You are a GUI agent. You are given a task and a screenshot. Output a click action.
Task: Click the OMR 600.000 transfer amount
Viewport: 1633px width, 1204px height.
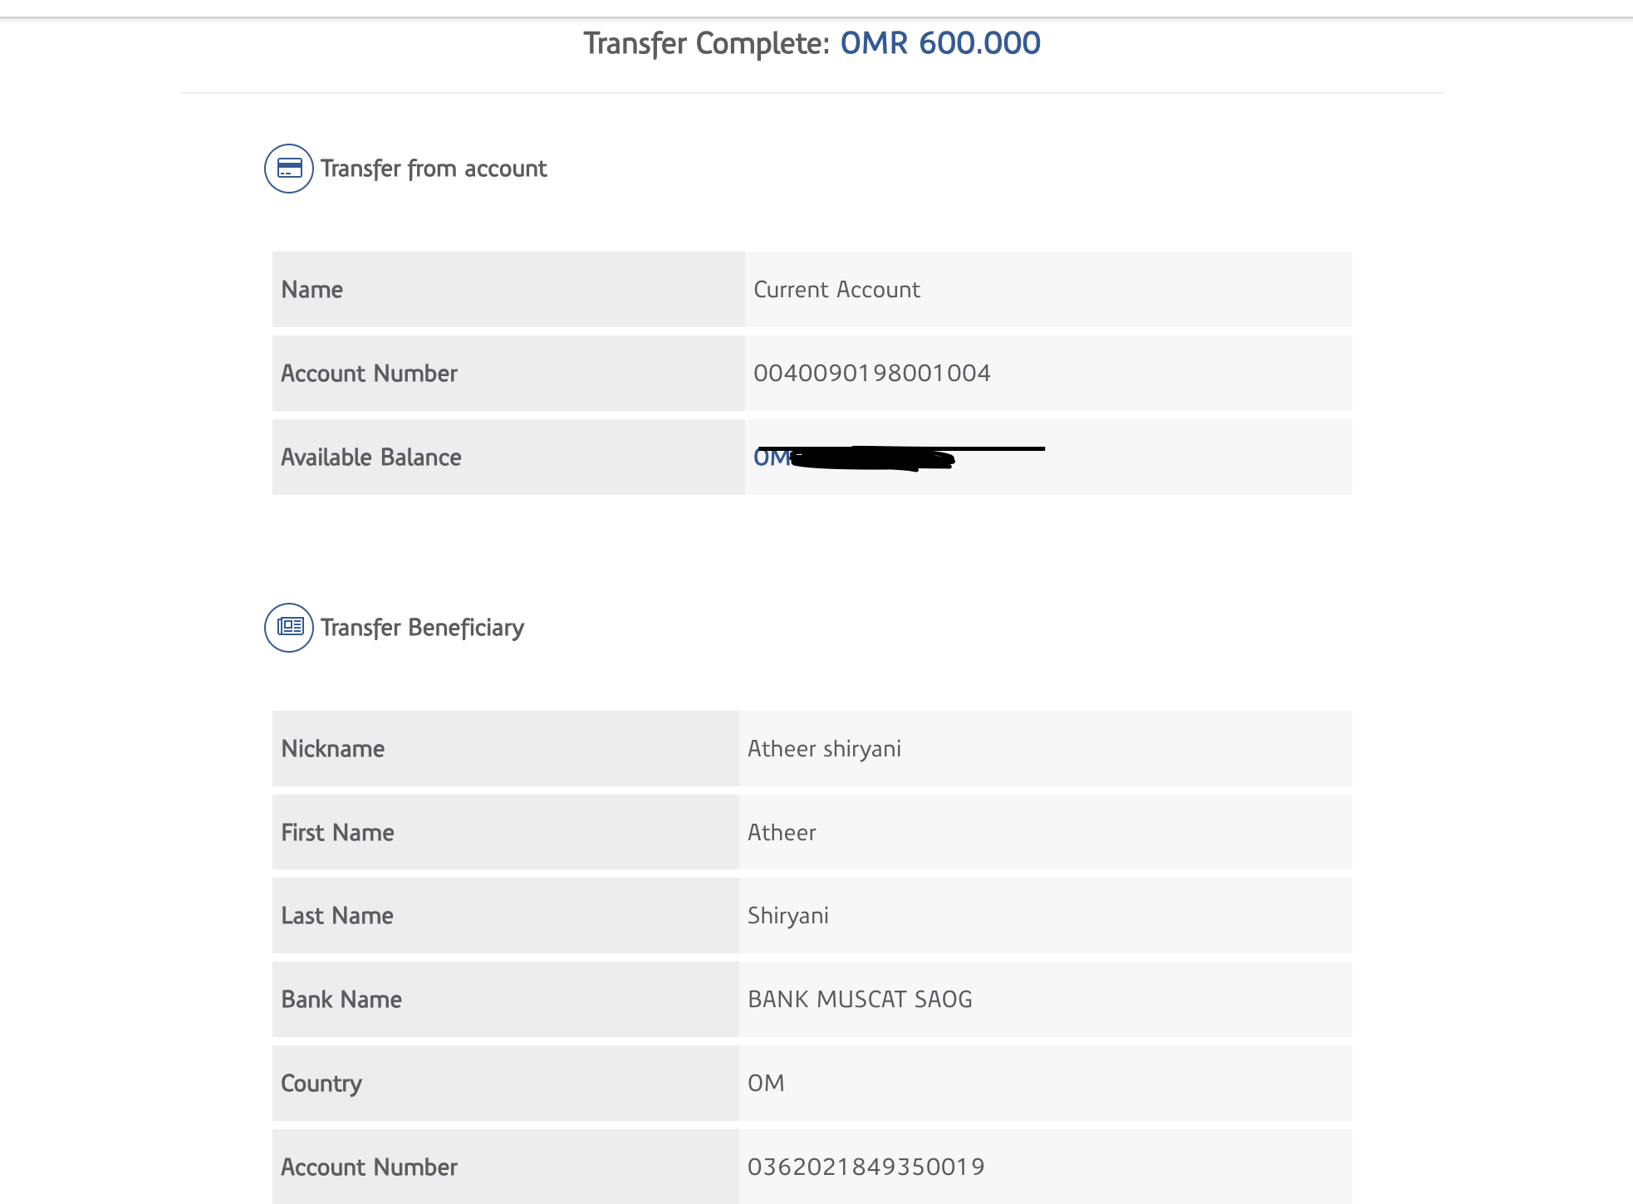pyautogui.click(x=940, y=43)
